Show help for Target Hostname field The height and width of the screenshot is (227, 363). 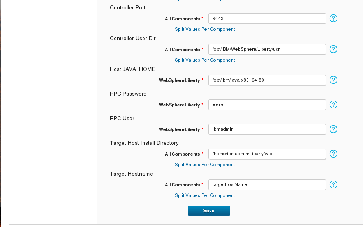[x=333, y=184]
